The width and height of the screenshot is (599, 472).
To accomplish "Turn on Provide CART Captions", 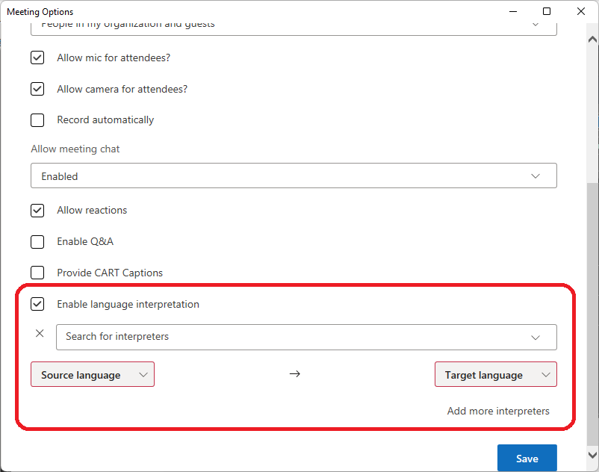I will coord(37,273).
